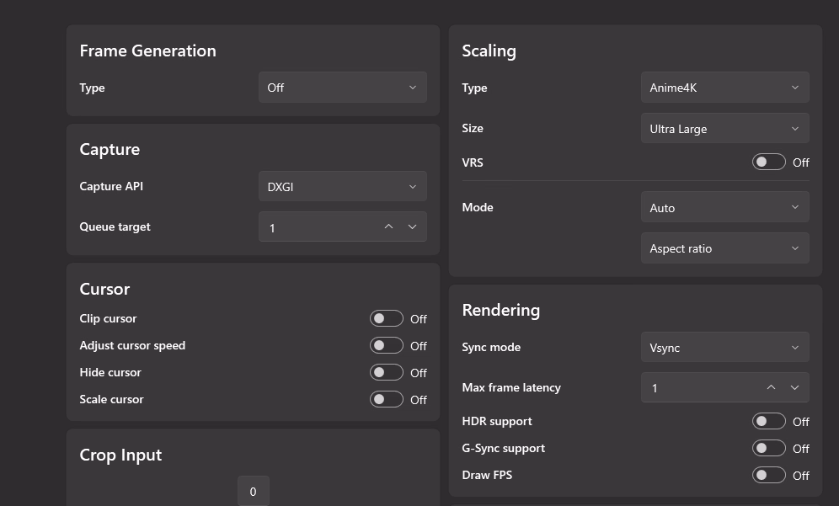Enable HDR support
The width and height of the screenshot is (839, 506).
click(x=768, y=422)
